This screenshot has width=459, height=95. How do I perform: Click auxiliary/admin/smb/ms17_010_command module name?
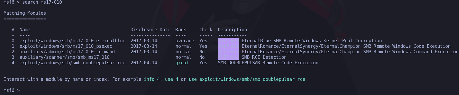tap(67, 52)
